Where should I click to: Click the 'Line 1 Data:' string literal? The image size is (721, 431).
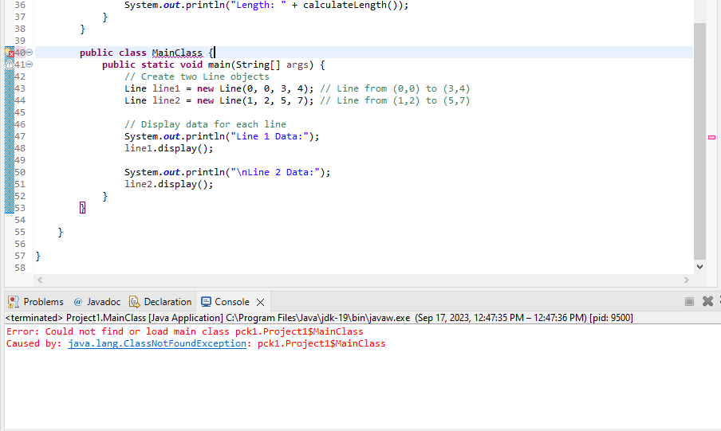[269, 136]
